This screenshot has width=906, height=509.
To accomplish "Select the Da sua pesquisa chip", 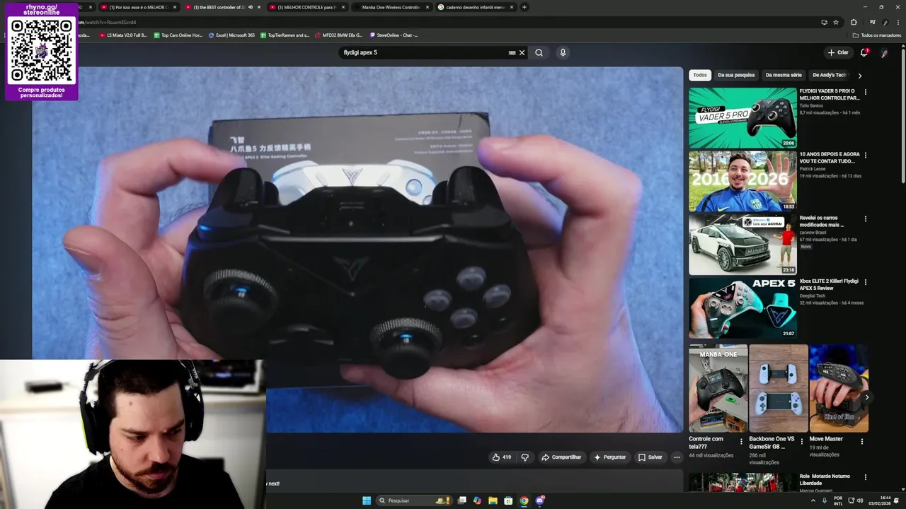I will [736, 75].
